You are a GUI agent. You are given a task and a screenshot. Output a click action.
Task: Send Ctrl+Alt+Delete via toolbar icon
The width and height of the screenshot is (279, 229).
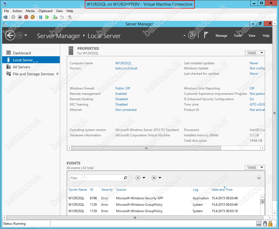click(5, 17)
